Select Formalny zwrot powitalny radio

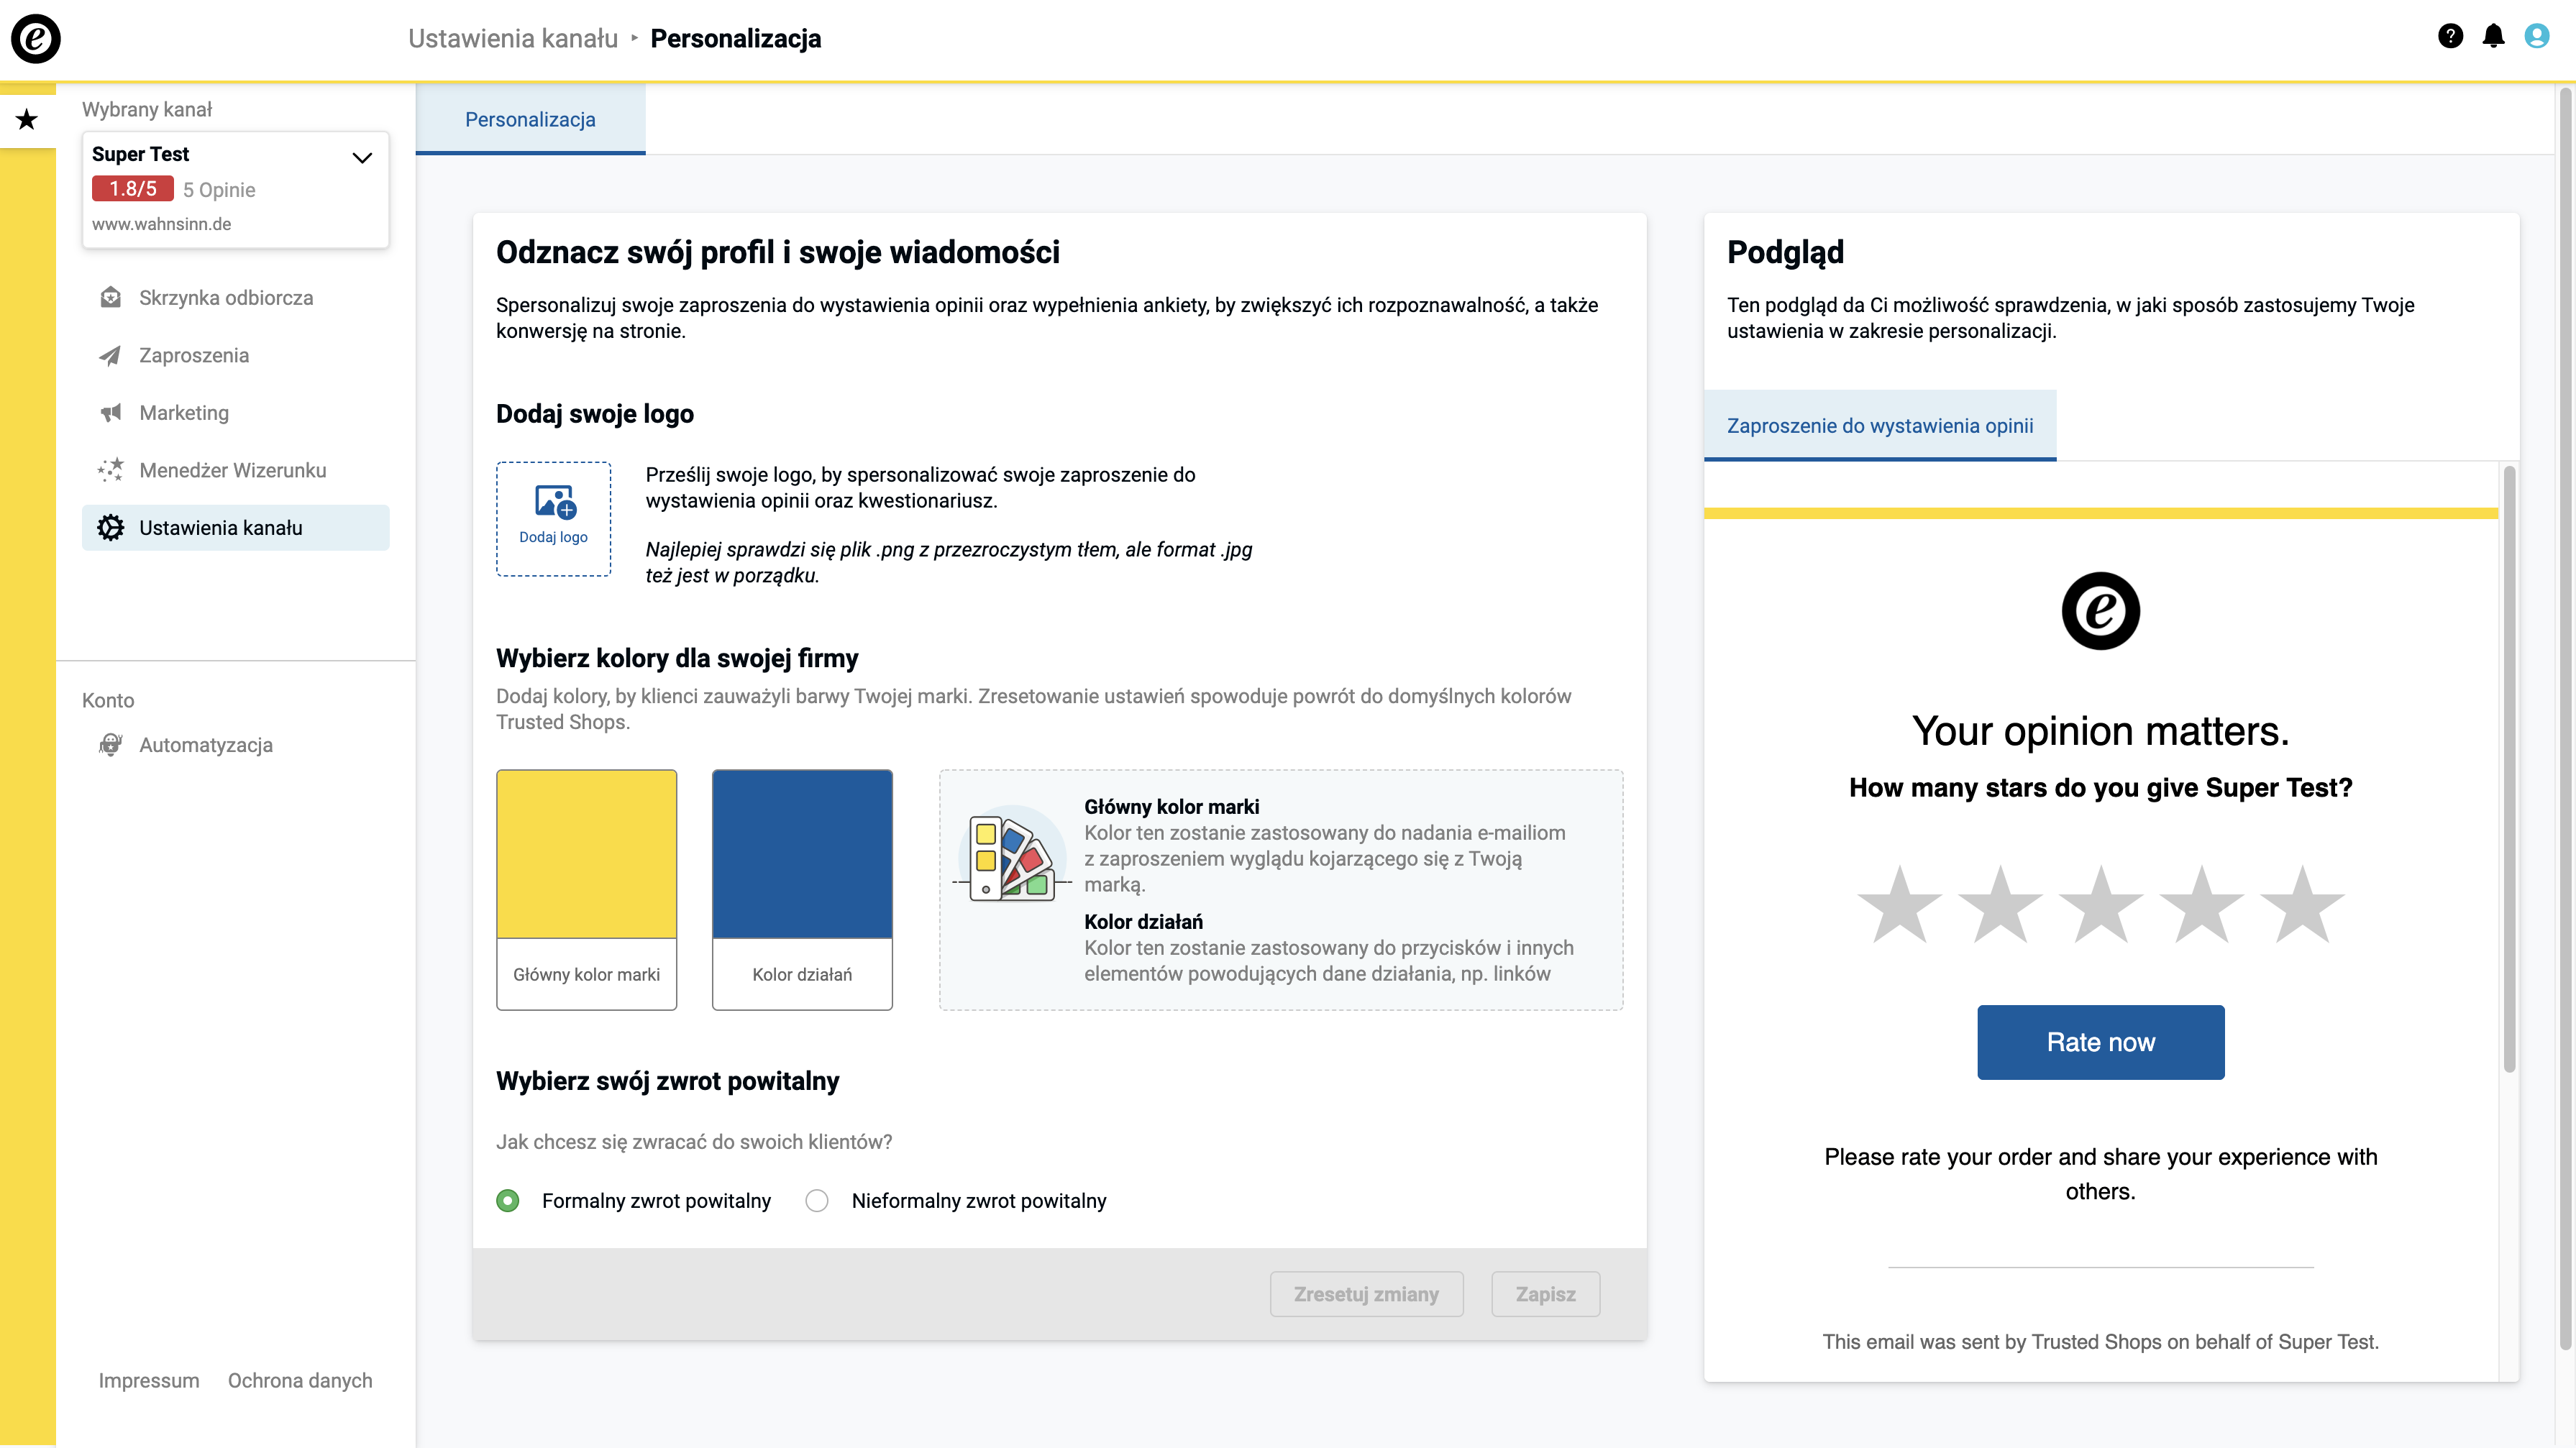tap(508, 1201)
